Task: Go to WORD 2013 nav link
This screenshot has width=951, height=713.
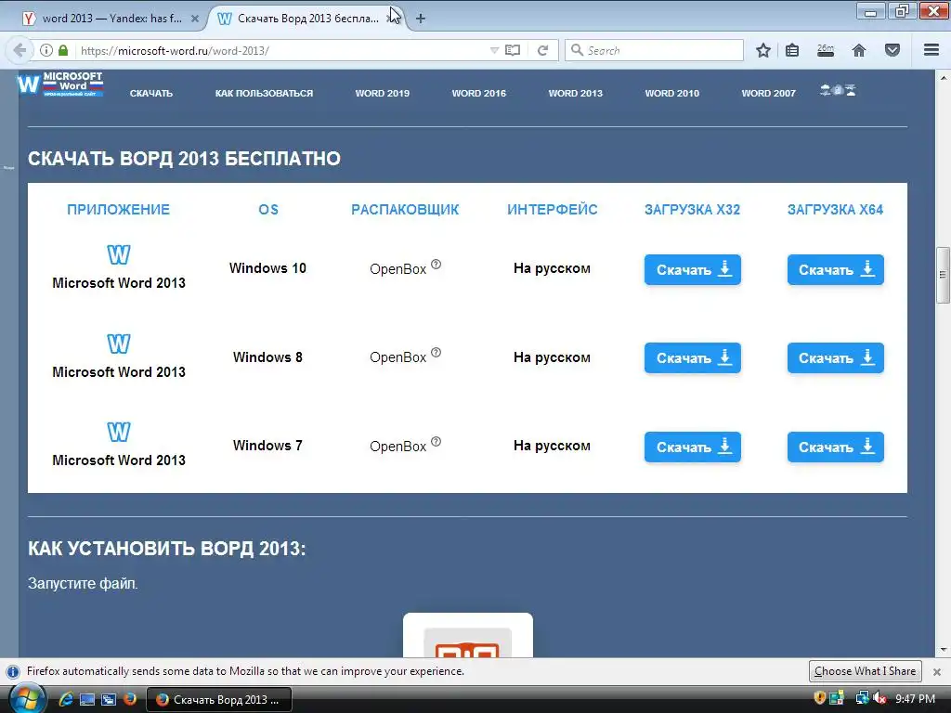Action: [576, 94]
